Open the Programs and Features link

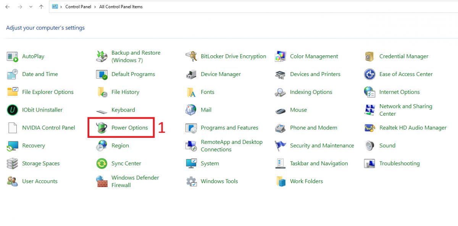(x=229, y=128)
